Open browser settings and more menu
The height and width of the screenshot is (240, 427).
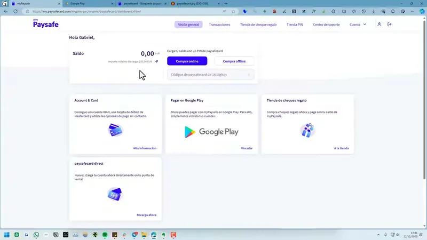point(413,11)
